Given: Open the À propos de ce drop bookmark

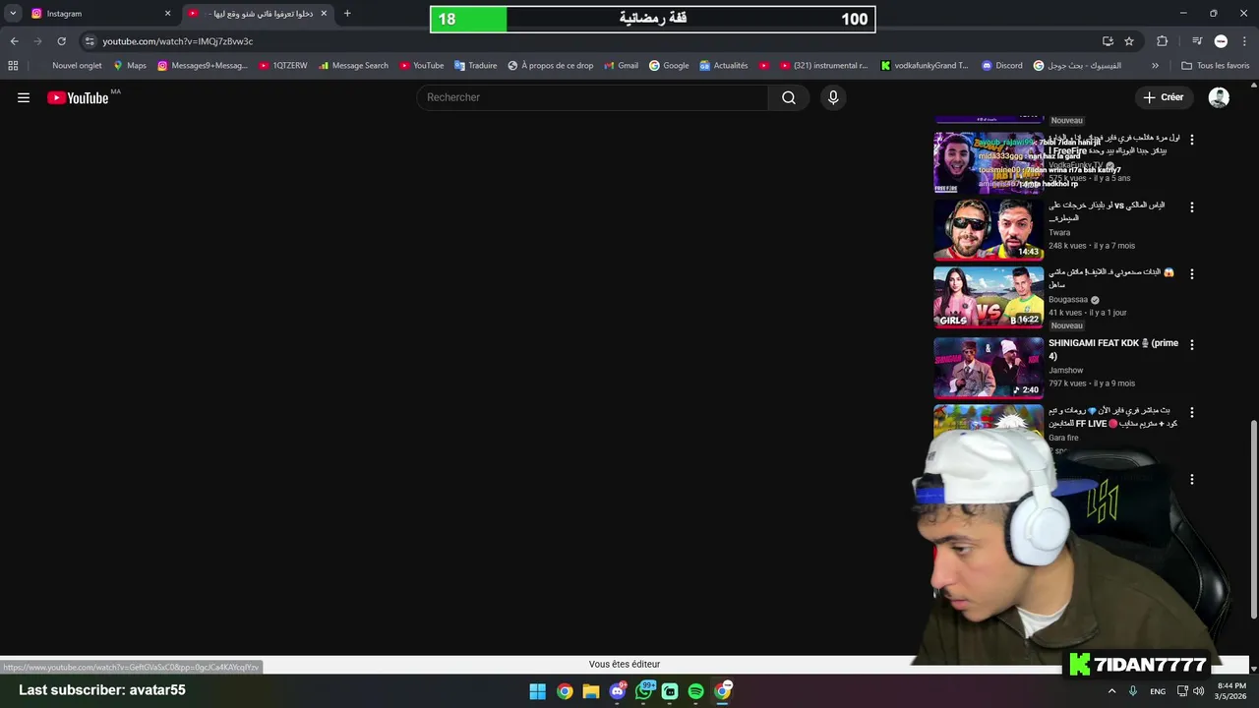Looking at the screenshot, I should click(551, 66).
